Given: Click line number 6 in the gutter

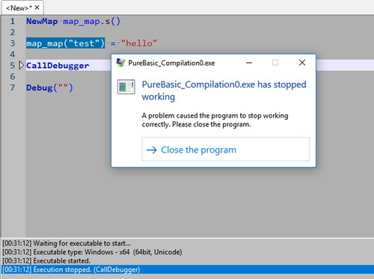Looking at the screenshot, I should pos(13,76).
